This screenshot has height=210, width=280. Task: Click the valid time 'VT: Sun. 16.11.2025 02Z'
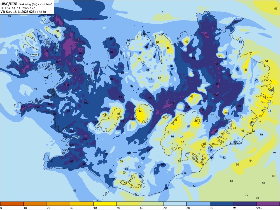point(18,12)
